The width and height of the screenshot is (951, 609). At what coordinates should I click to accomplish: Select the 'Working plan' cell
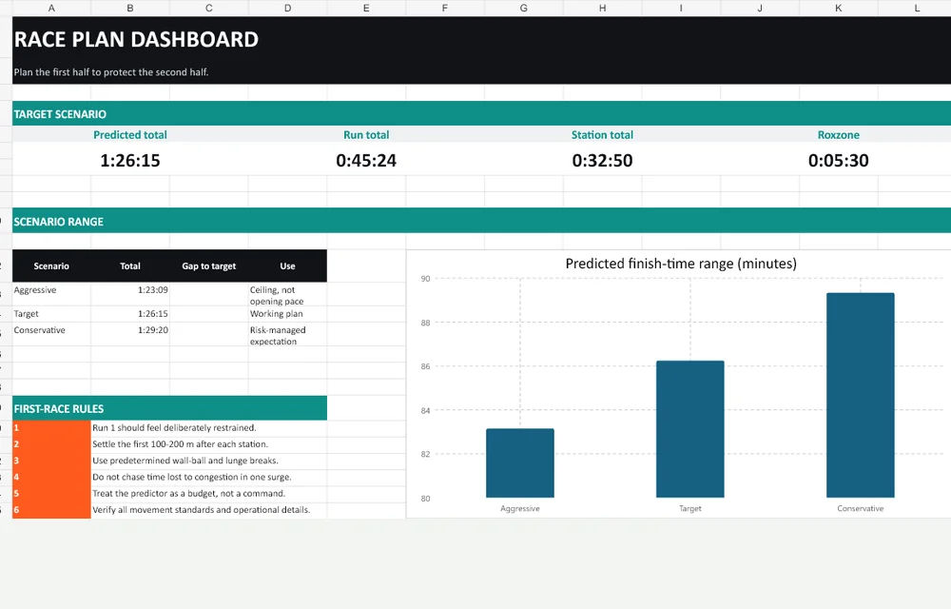pyautogui.click(x=287, y=314)
